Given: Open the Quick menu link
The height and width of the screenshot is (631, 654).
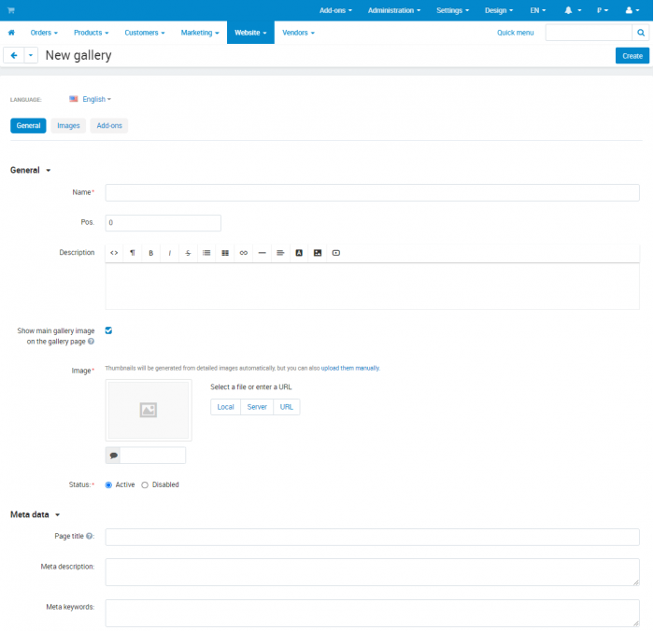Looking at the screenshot, I should pos(515,33).
